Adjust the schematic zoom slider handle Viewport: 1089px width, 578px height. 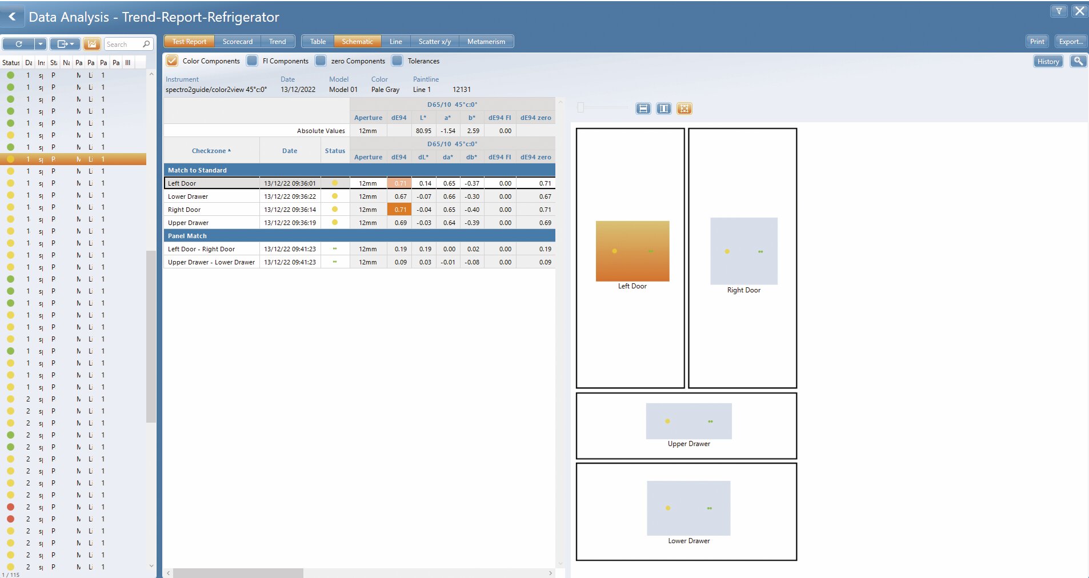click(580, 107)
